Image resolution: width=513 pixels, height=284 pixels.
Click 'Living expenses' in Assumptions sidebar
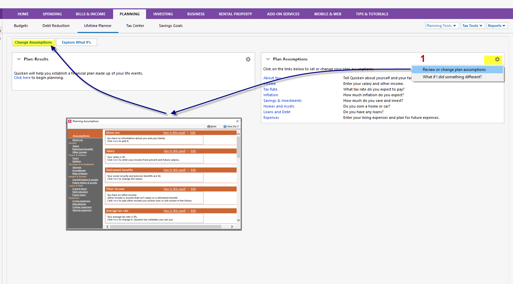(x=81, y=201)
